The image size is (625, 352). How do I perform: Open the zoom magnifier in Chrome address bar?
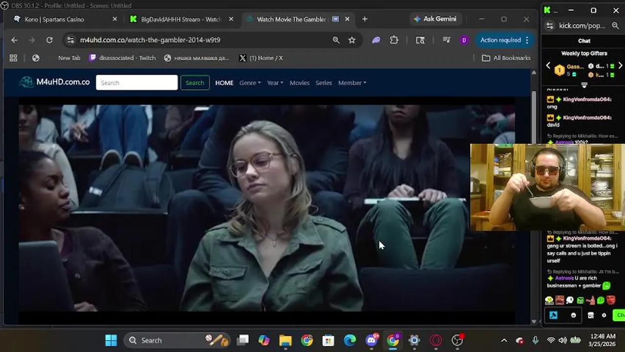[x=336, y=40]
